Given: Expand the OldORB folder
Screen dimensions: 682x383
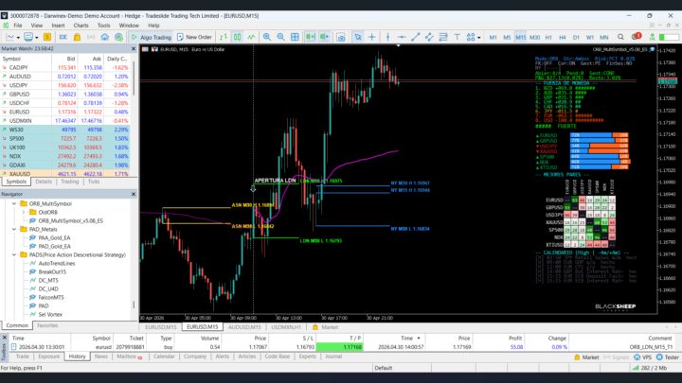Looking at the screenshot, I should tap(24, 212).
